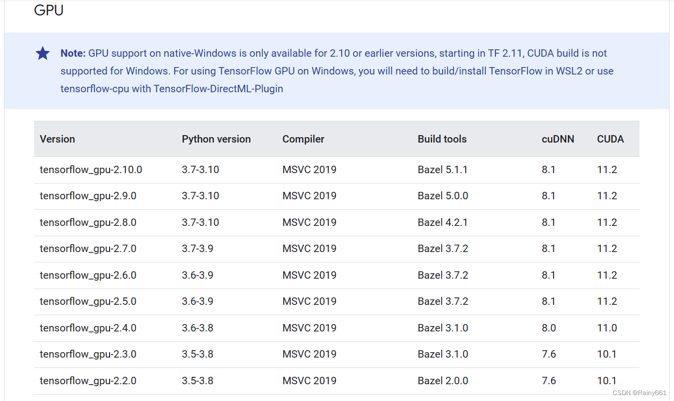
Task: Click the cuDNN 8.0 cell
Action: 549,328
